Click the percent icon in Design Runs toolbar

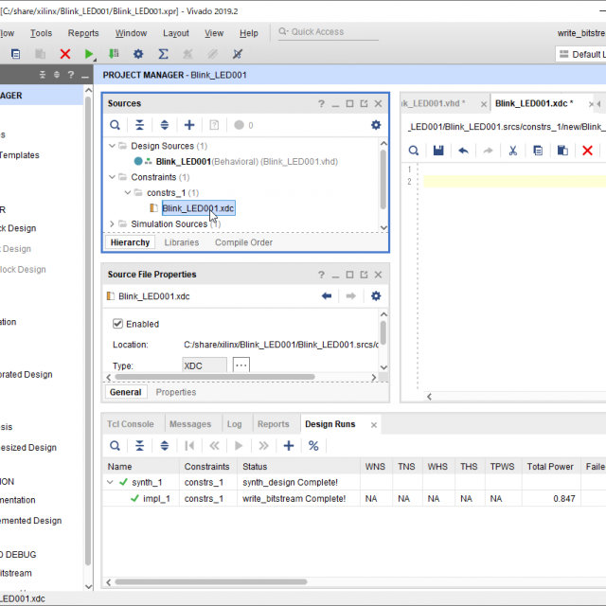coord(313,446)
